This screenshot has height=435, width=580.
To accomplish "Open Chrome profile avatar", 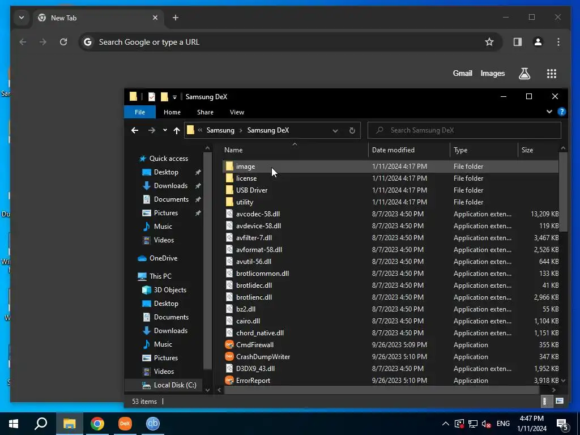I will (538, 42).
